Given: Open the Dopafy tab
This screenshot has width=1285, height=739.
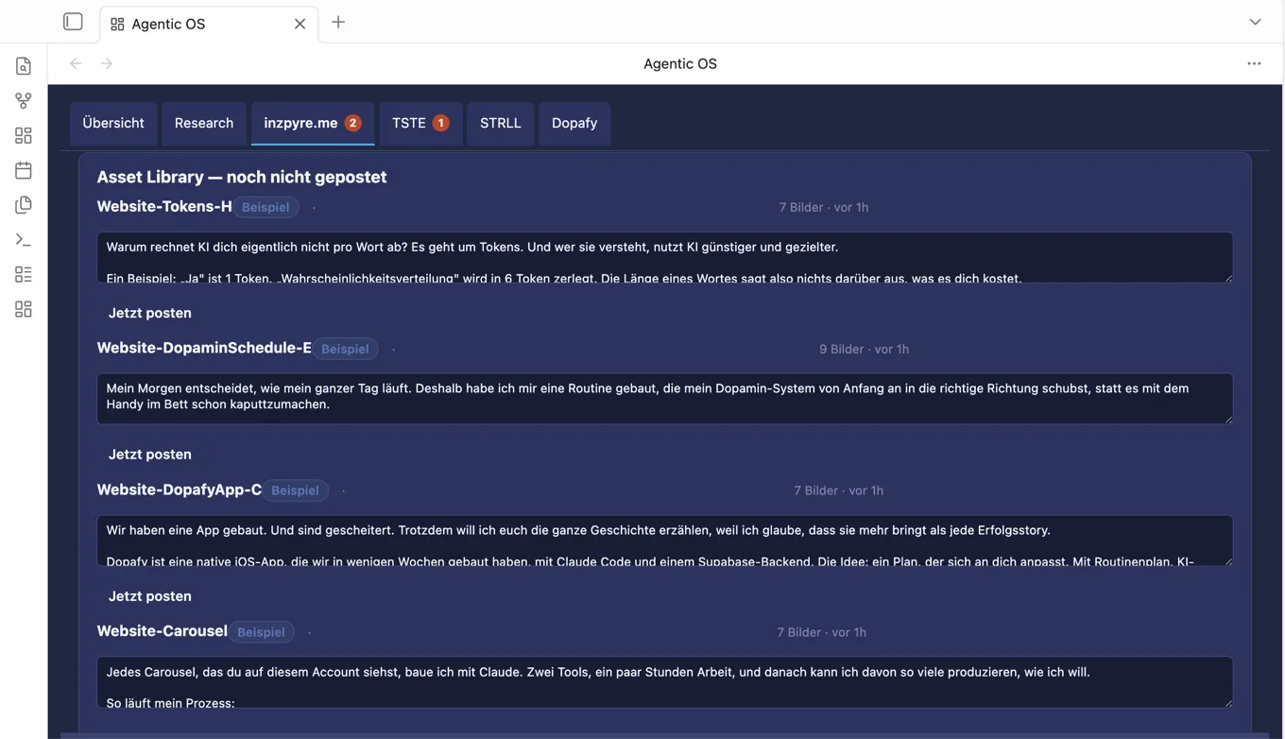Looking at the screenshot, I should [x=574, y=124].
